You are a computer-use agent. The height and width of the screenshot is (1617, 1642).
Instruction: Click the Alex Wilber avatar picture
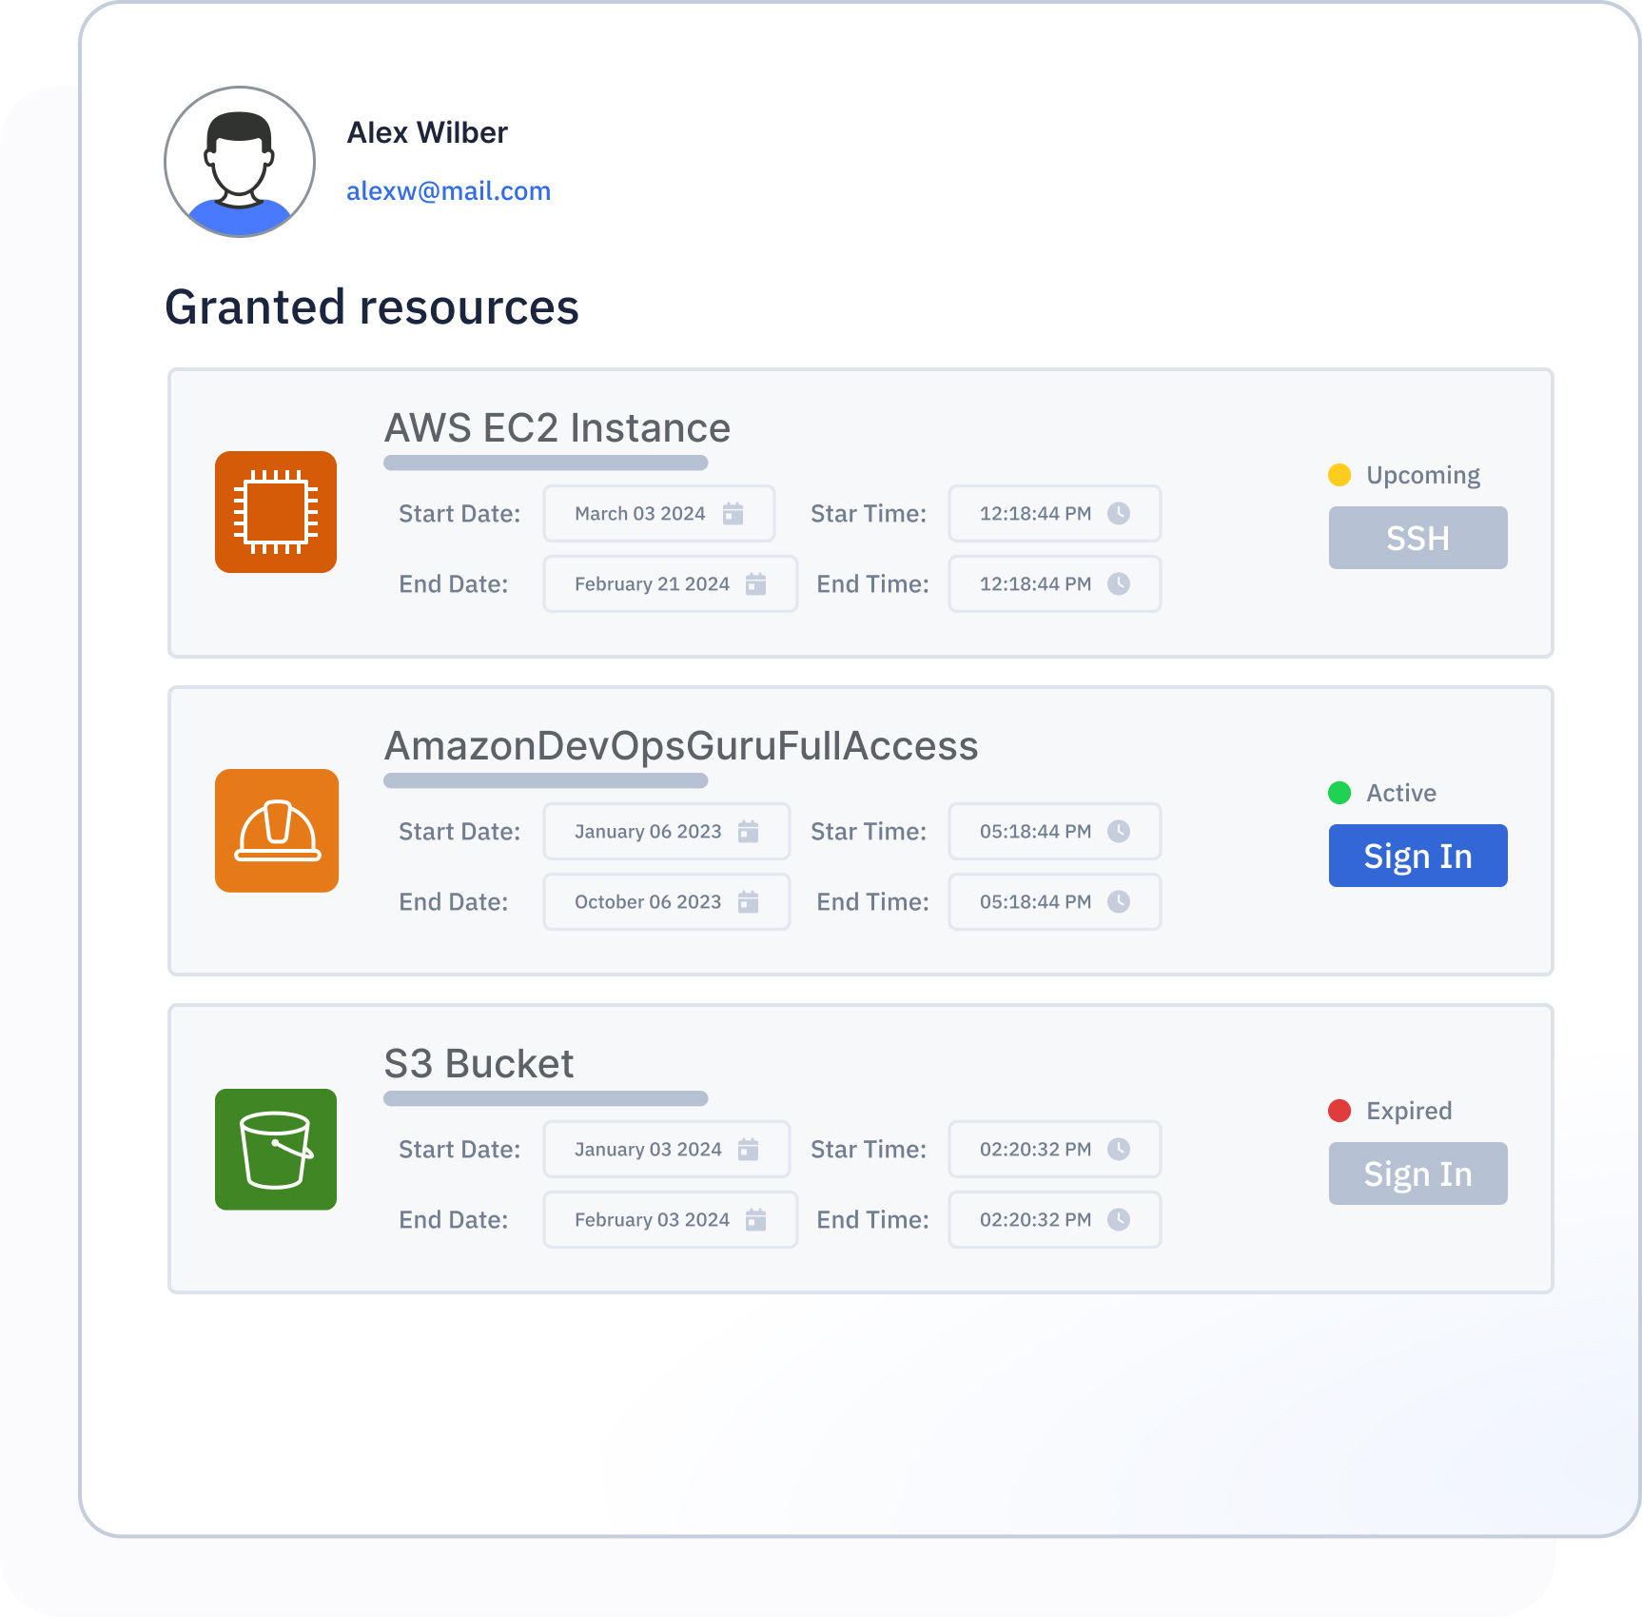pyautogui.click(x=240, y=162)
